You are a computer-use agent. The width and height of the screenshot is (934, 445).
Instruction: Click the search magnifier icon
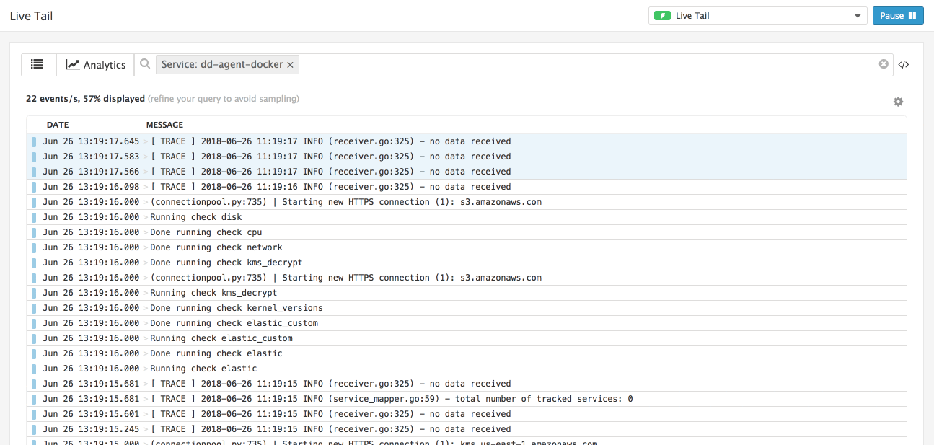tap(145, 64)
